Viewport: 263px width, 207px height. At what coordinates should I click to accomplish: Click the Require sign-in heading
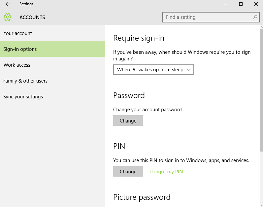click(139, 38)
